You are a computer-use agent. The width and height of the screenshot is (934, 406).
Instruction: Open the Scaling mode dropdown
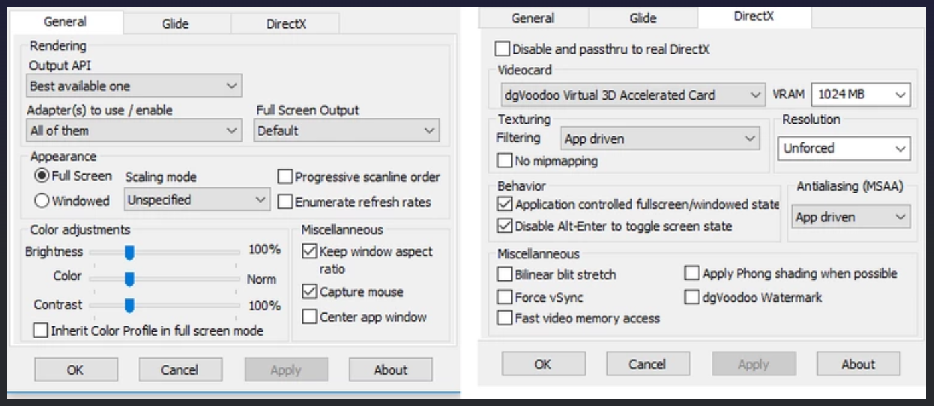[x=197, y=199]
